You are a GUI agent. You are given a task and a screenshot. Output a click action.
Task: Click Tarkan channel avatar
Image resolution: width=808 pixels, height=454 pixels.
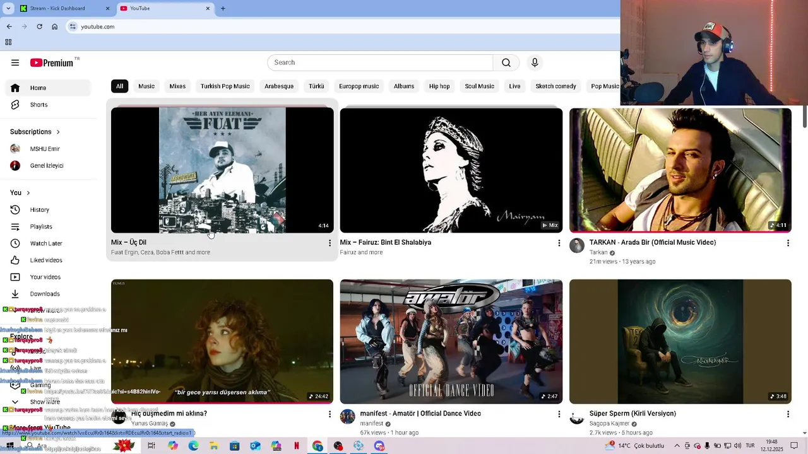coord(577,245)
